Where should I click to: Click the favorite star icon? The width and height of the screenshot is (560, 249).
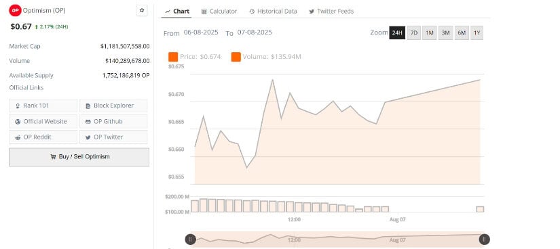[x=142, y=11]
